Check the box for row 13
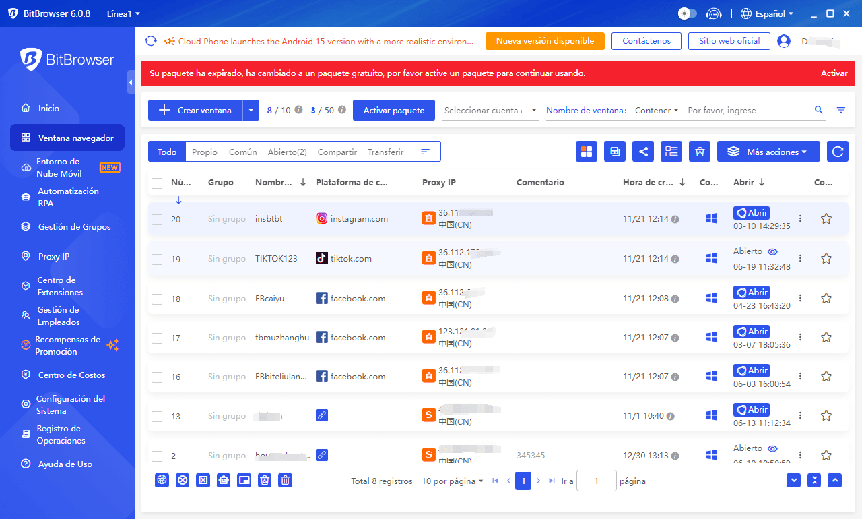 157,416
